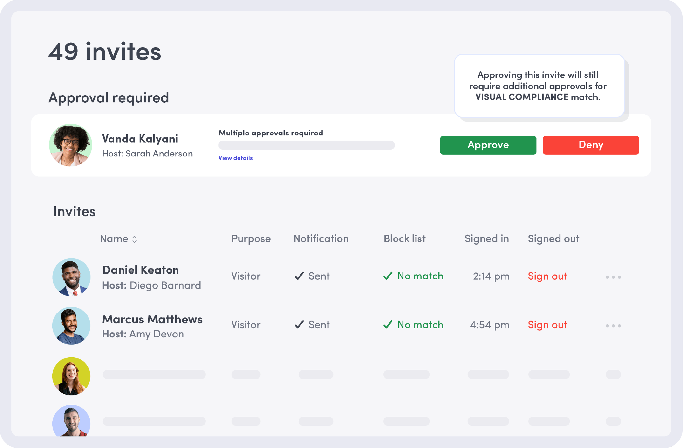Select the Daniel Keaton name text
The width and height of the screenshot is (683, 448).
(x=141, y=270)
